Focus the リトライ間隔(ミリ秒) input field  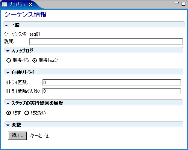coord(112,91)
